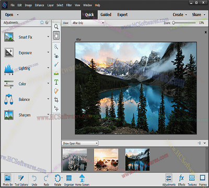Switch to the Quick mode tab

click(89, 15)
